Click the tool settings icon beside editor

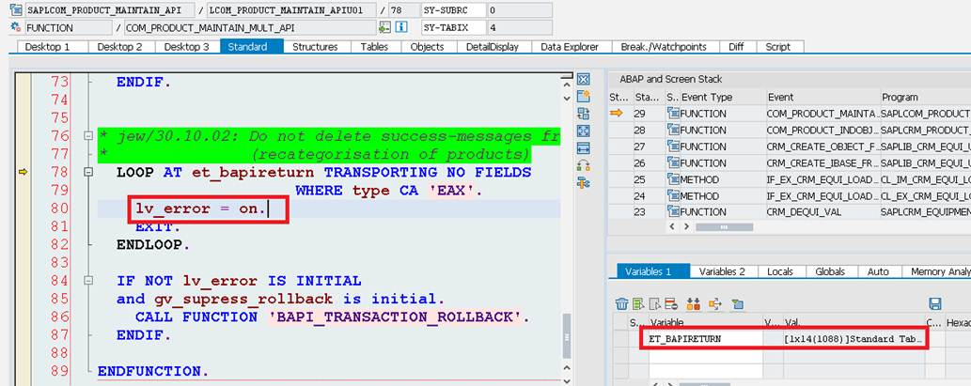point(583,182)
